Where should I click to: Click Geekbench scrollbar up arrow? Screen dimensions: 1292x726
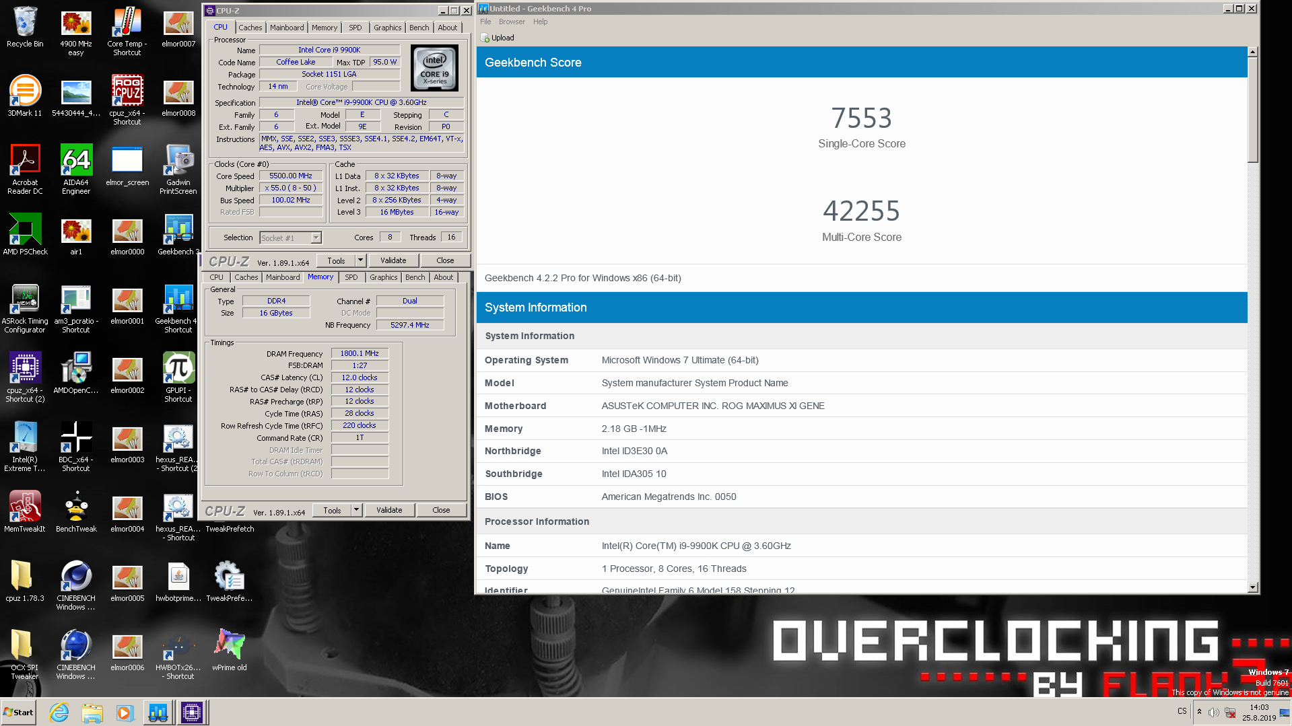(x=1252, y=52)
